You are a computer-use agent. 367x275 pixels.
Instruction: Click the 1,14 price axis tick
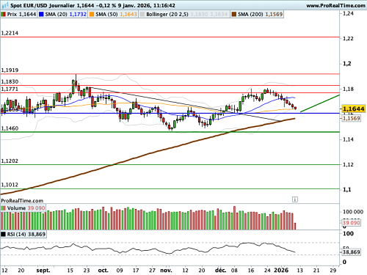pyautogui.click(x=348, y=139)
